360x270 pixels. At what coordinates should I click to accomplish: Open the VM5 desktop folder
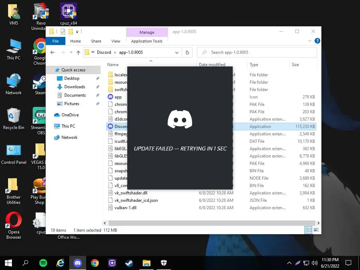click(14, 14)
